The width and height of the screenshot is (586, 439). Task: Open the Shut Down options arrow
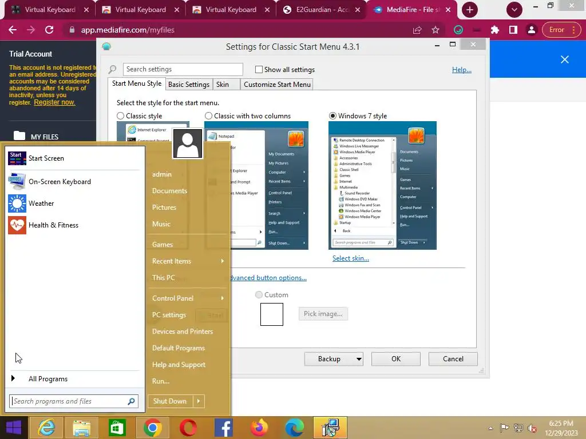pos(199,401)
